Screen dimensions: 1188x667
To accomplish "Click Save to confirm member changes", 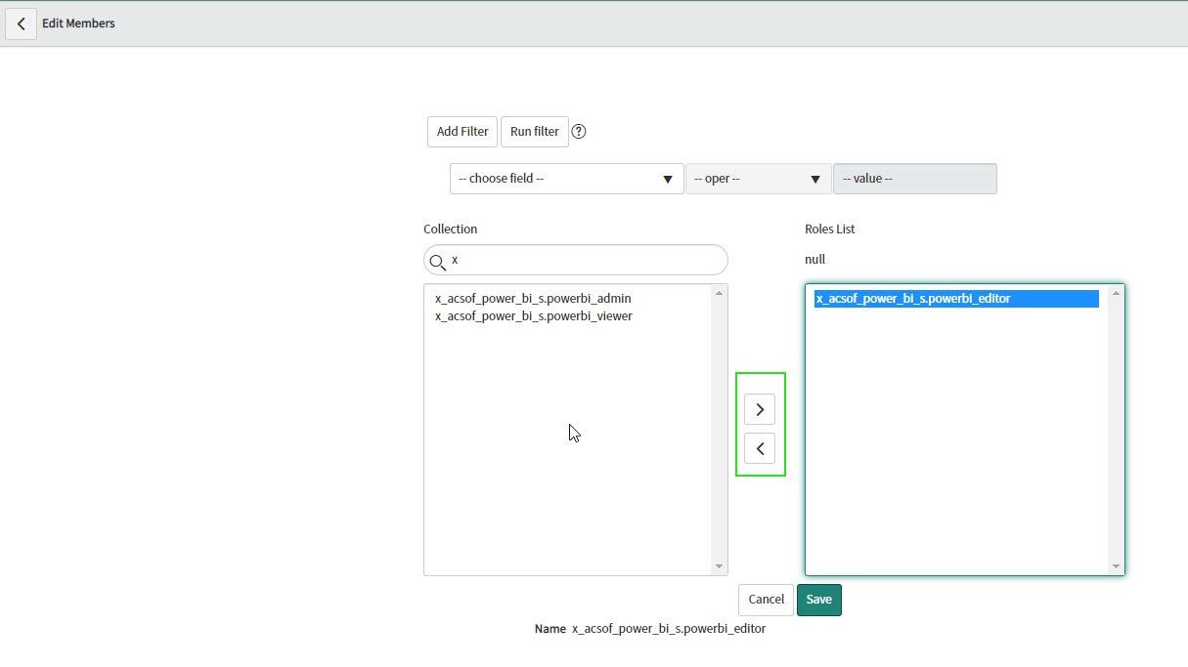I will click(x=818, y=600).
